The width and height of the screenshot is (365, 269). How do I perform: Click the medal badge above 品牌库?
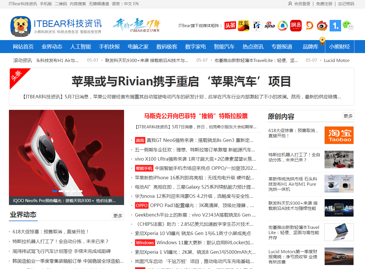click(x=322, y=41)
